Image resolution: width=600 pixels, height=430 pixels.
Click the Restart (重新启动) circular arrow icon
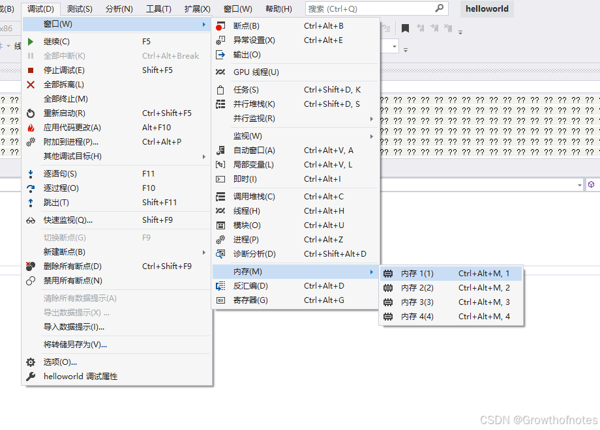tap(31, 113)
